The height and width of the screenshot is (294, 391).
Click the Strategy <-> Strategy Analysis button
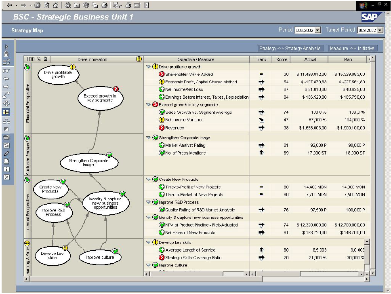(x=290, y=49)
